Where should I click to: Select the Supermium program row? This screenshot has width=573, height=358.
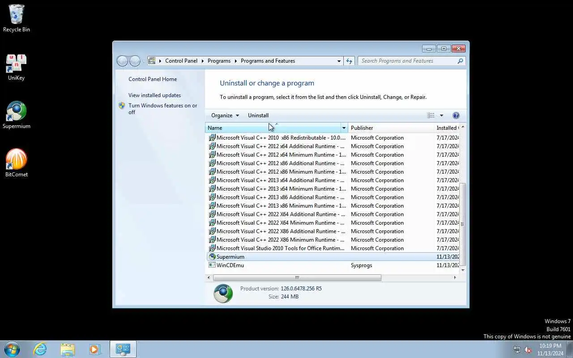tap(333, 257)
